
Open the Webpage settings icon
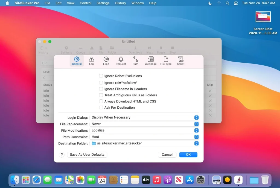point(150,61)
